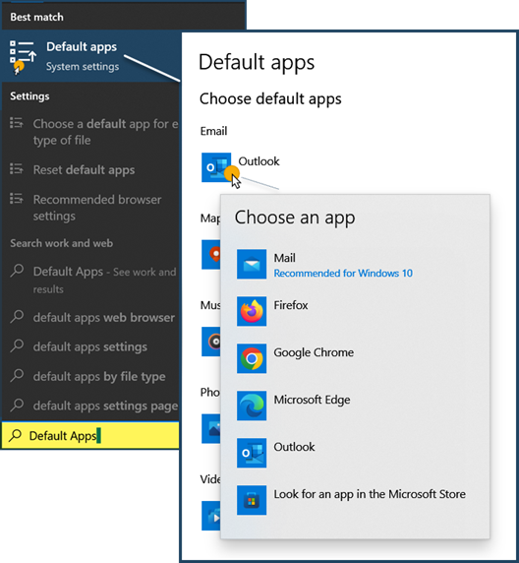Click the list icon beside Choose a default app
Screen dimensions: 519x563
point(17,123)
